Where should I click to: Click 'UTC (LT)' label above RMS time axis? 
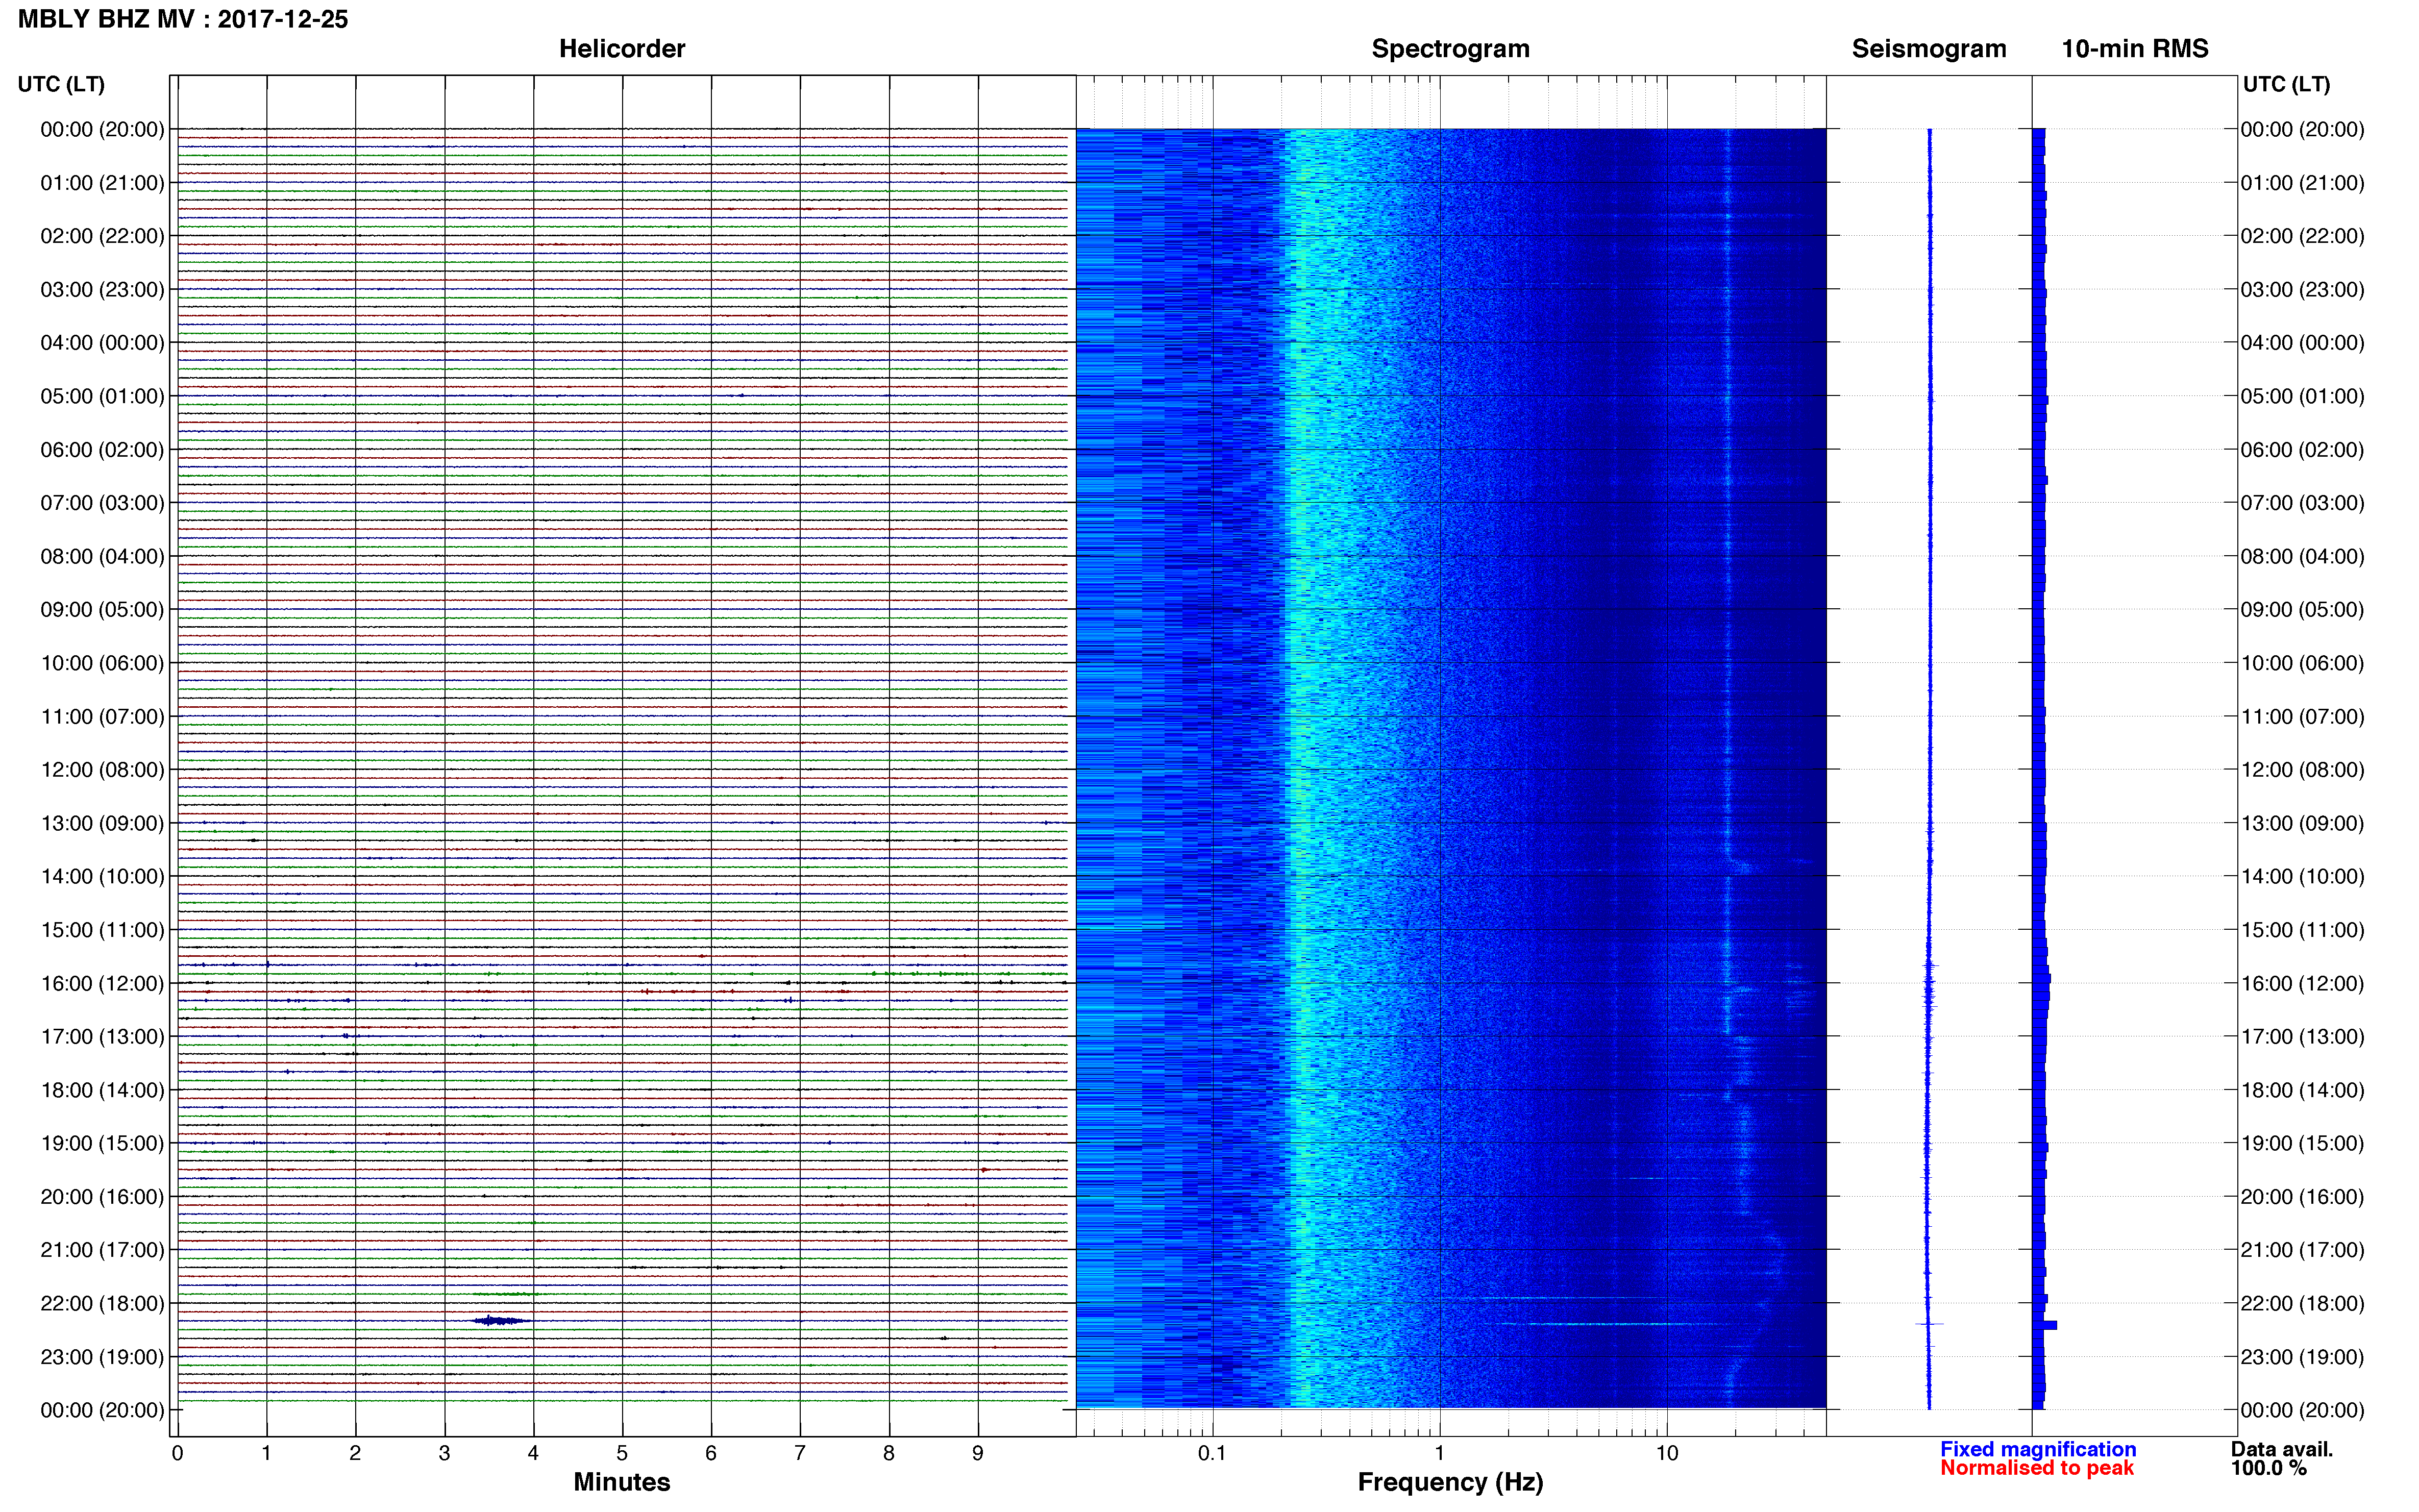[2286, 84]
